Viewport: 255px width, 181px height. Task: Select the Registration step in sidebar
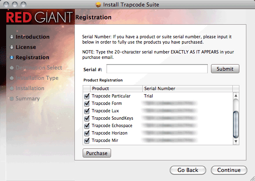pyautogui.click(x=32, y=58)
